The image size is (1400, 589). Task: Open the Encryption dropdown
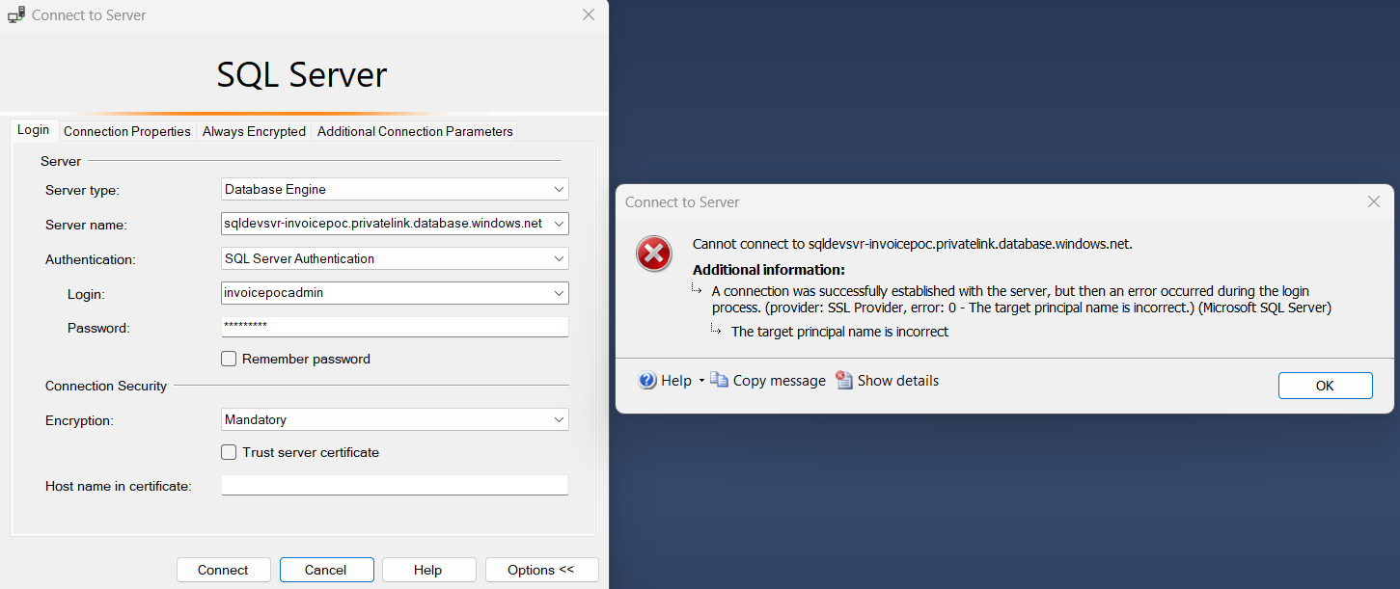coord(560,419)
